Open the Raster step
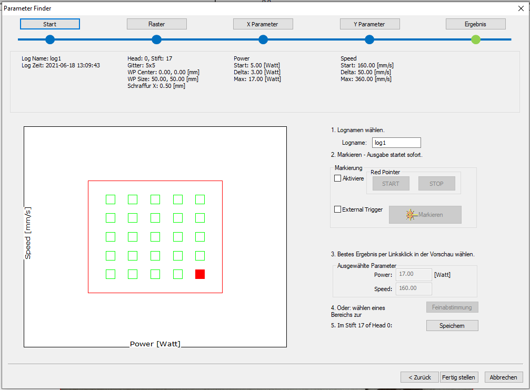530x390 pixels. click(156, 24)
